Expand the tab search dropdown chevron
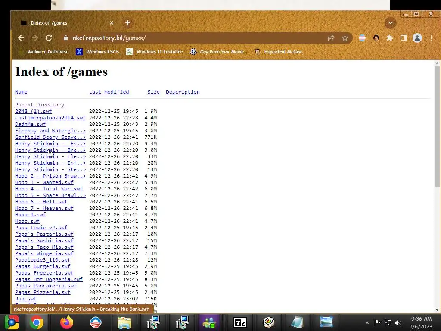Viewport: 441px width, 331px height. (390, 23)
